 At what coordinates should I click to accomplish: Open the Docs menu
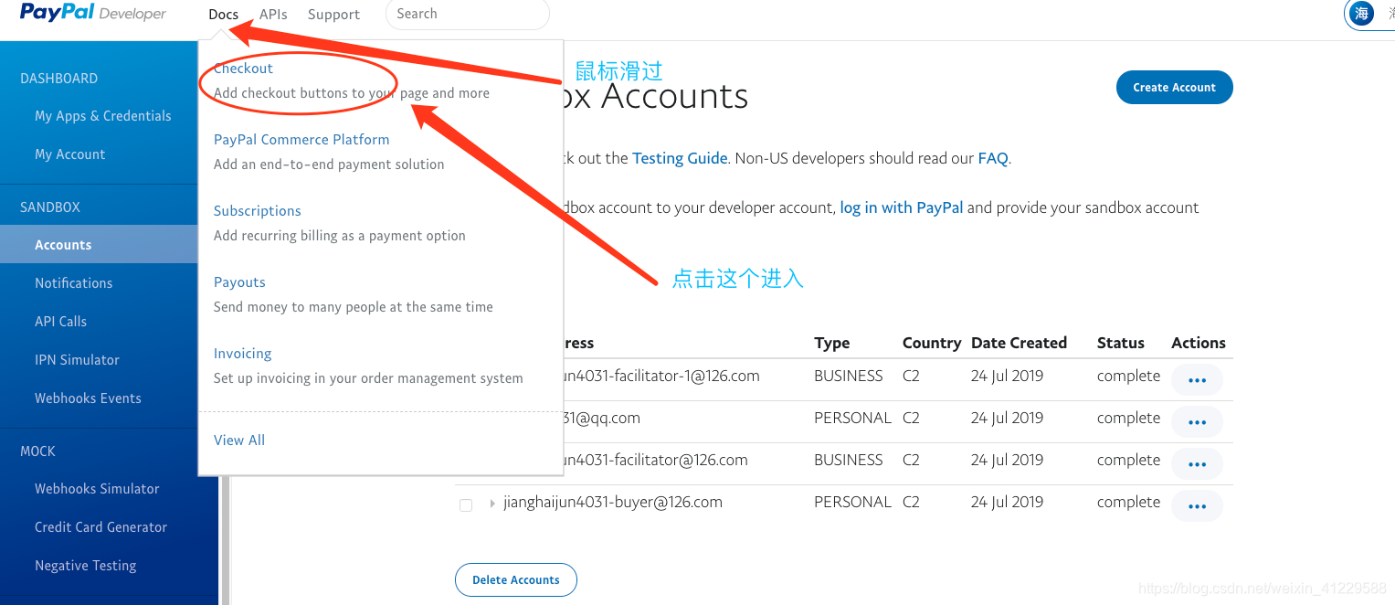point(223,14)
